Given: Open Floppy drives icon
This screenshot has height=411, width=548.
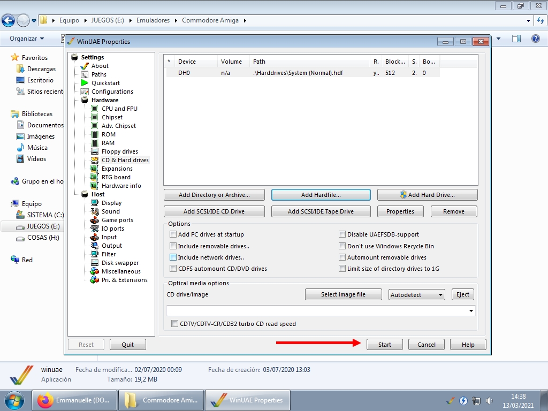Looking at the screenshot, I should point(95,151).
